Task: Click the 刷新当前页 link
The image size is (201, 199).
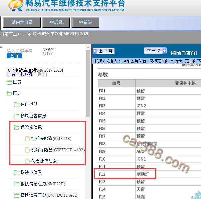Action: [184, 53]
